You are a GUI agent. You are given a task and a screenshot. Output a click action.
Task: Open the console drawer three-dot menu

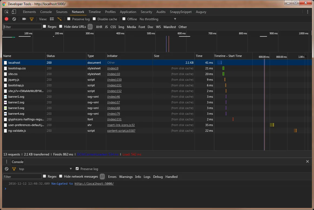pos(7,162)
